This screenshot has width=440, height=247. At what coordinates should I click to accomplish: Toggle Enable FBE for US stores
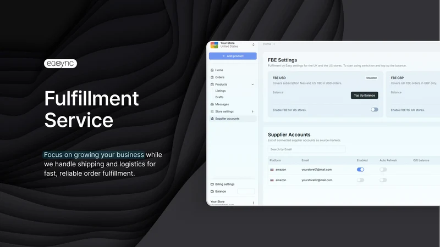[x=375, y=110]
